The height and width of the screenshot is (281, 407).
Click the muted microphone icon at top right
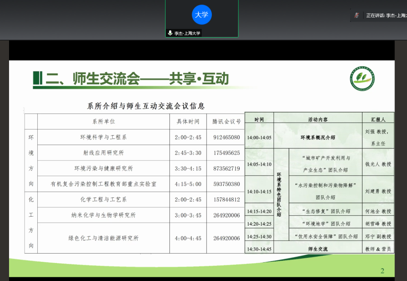click(x=357, y=15)
